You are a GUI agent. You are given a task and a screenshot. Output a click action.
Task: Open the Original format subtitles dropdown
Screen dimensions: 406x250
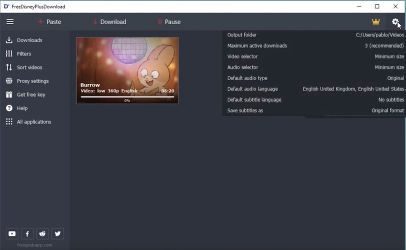[387, 111]
